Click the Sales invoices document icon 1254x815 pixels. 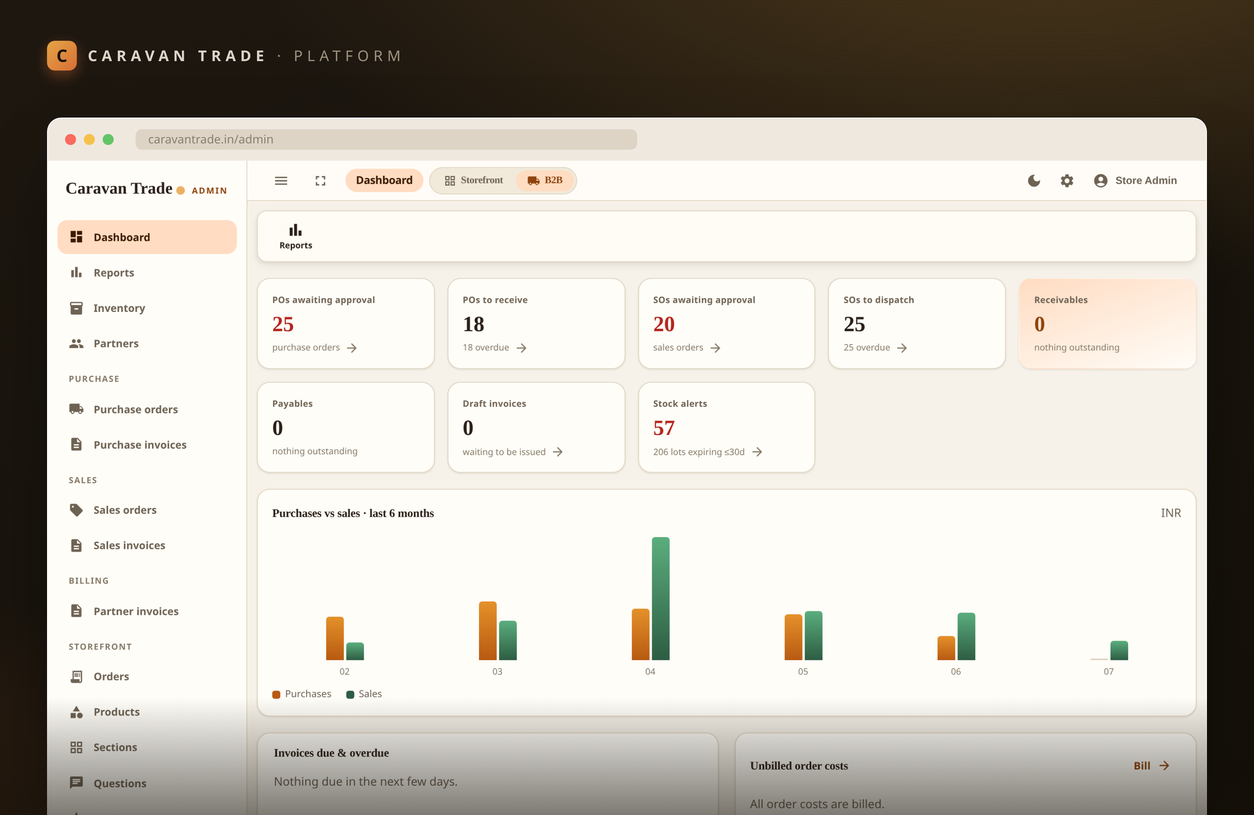(76, 545)
